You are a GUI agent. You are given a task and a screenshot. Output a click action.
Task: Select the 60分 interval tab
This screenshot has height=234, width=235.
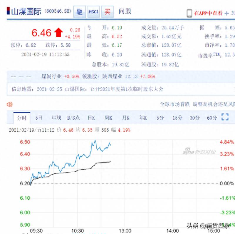point(212,118)
